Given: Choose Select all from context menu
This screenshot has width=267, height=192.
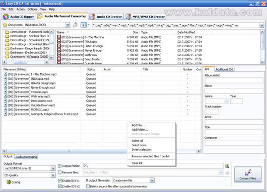Looking at the screenshot, I should (151, 141).
